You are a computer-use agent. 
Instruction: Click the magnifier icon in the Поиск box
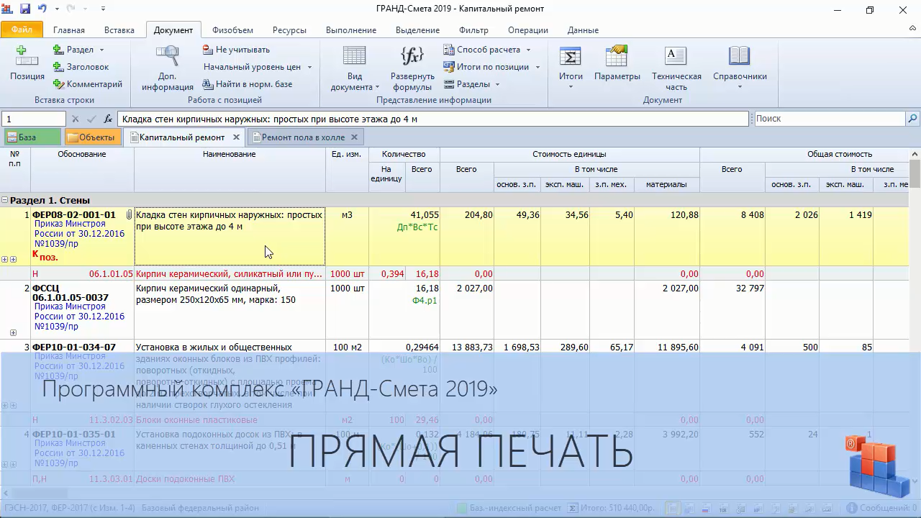(912, 119)
